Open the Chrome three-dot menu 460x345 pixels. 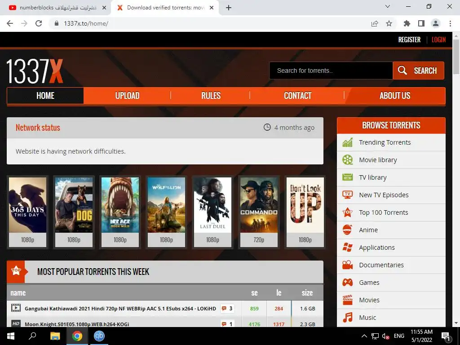pos(450,23)
